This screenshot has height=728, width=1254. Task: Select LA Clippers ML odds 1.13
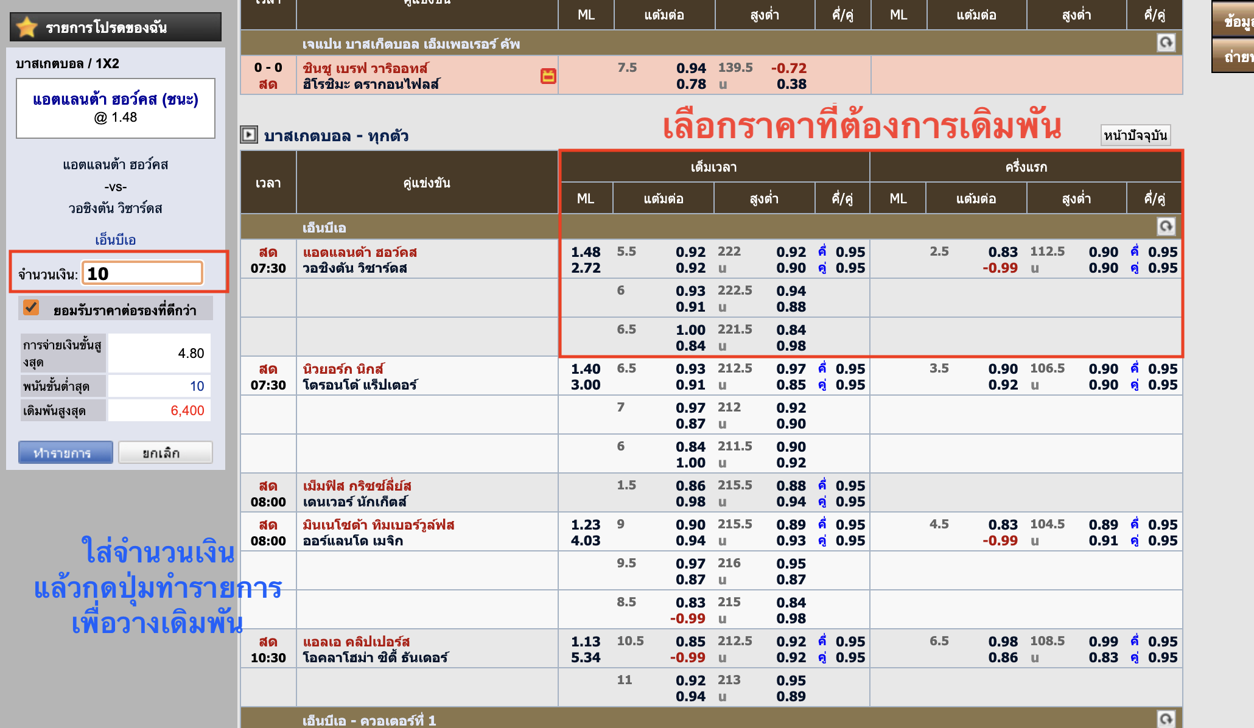(585, 642)
